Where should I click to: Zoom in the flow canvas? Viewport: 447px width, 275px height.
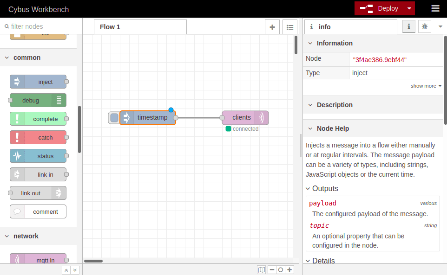pyautogui.click(x=289, y=269)
